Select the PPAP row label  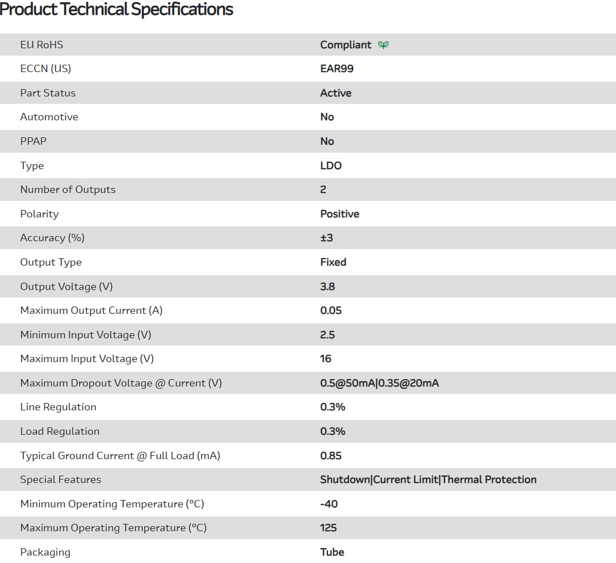pyautogui.click(x=33, y=141)
